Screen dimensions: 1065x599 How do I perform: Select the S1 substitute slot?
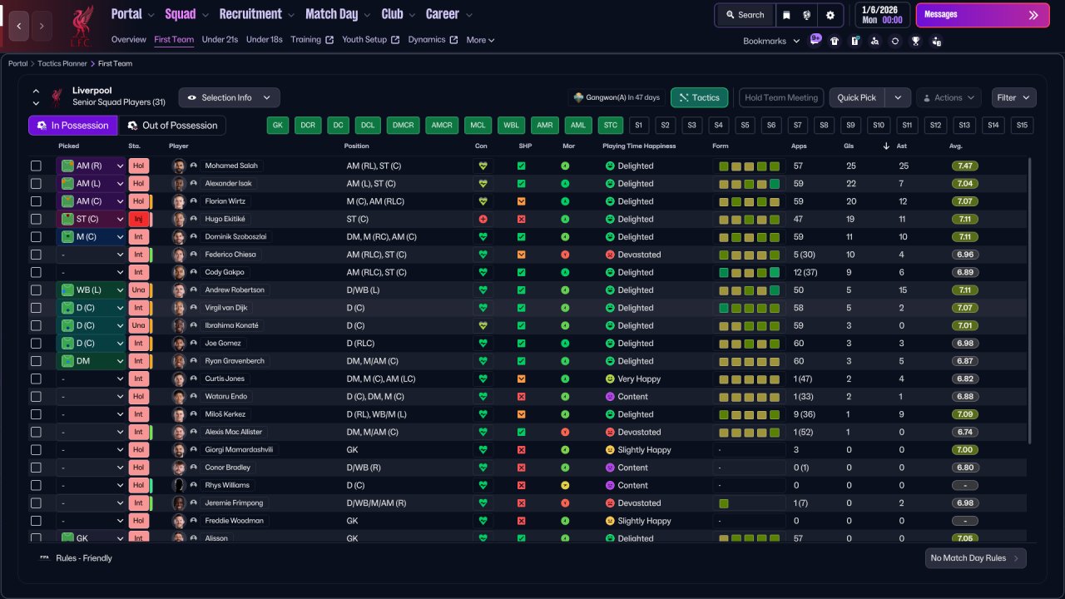click(638, 126)
